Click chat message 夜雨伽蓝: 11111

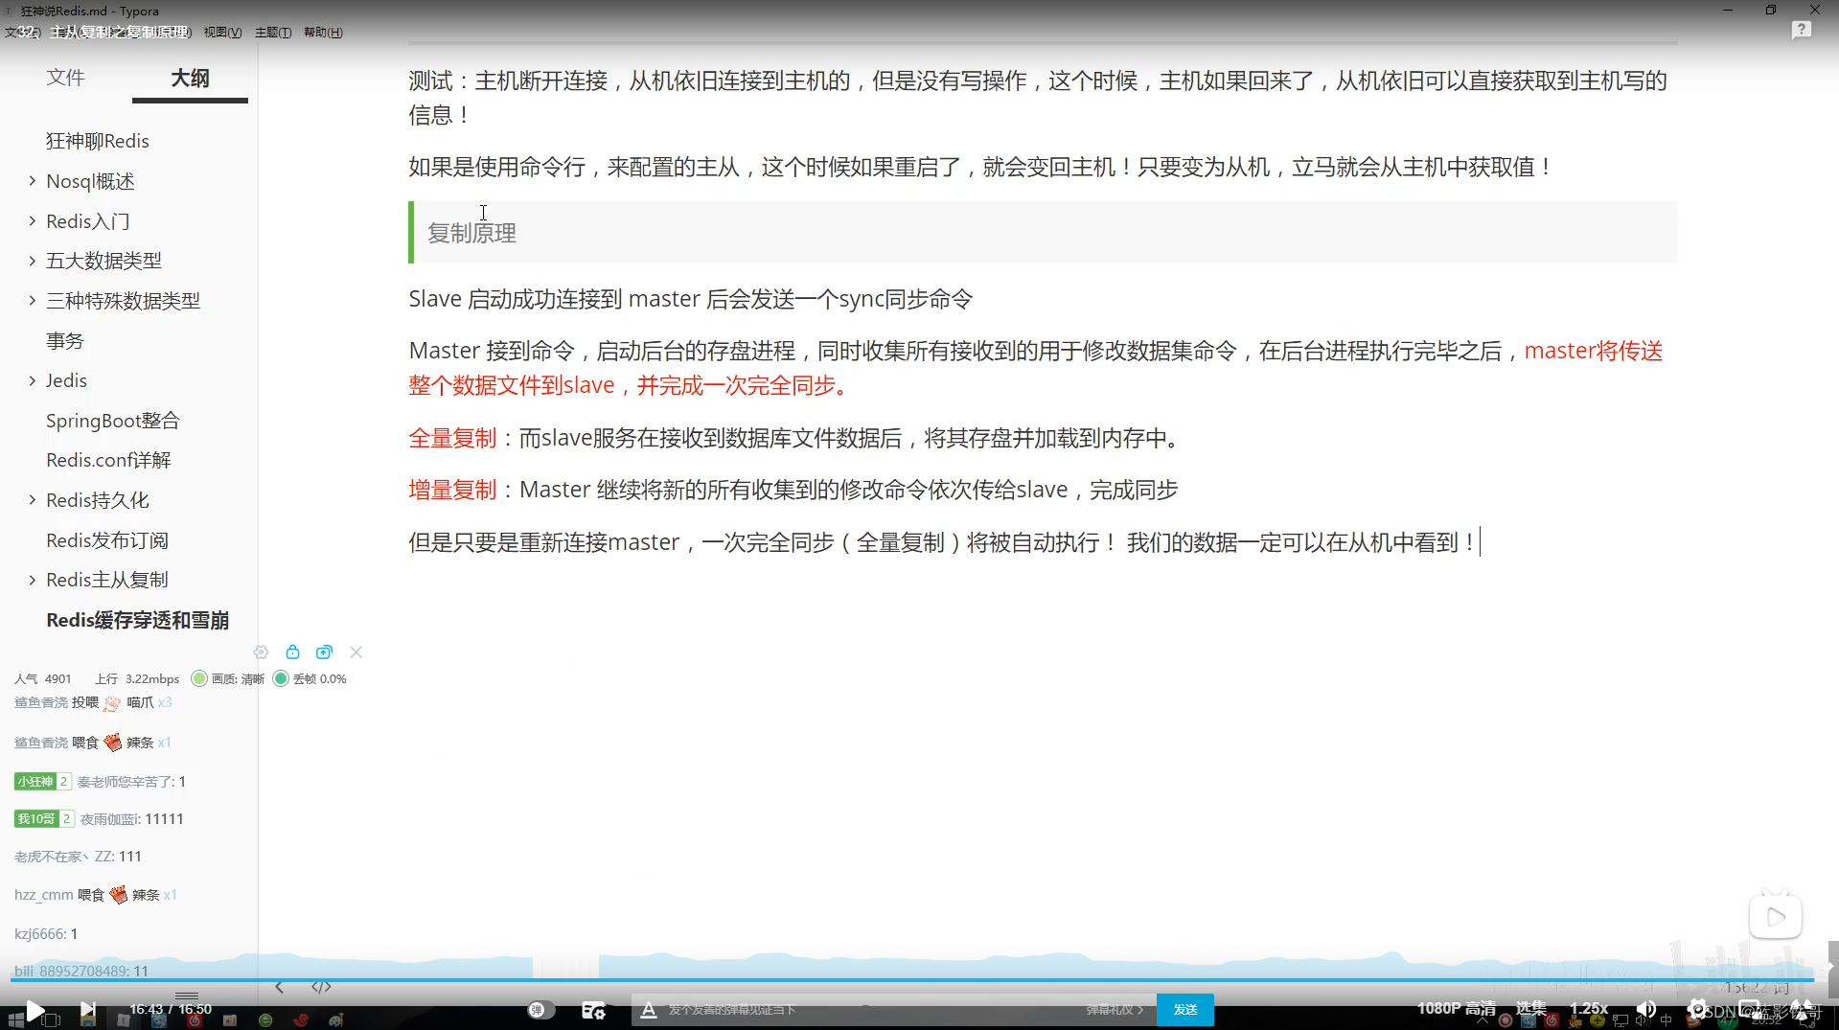(x=131, y=819)
